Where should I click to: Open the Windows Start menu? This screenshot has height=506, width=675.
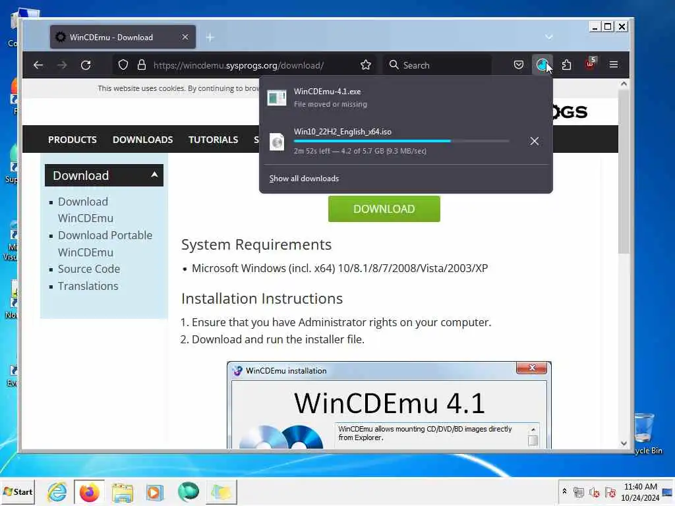point(18,492)
